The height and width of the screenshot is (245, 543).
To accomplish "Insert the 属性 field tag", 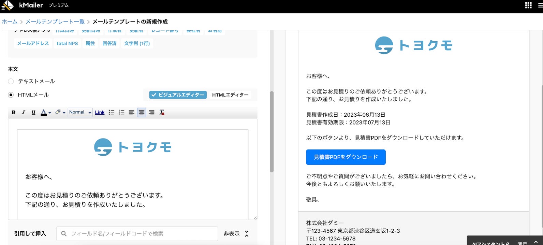I will (90, 43).
